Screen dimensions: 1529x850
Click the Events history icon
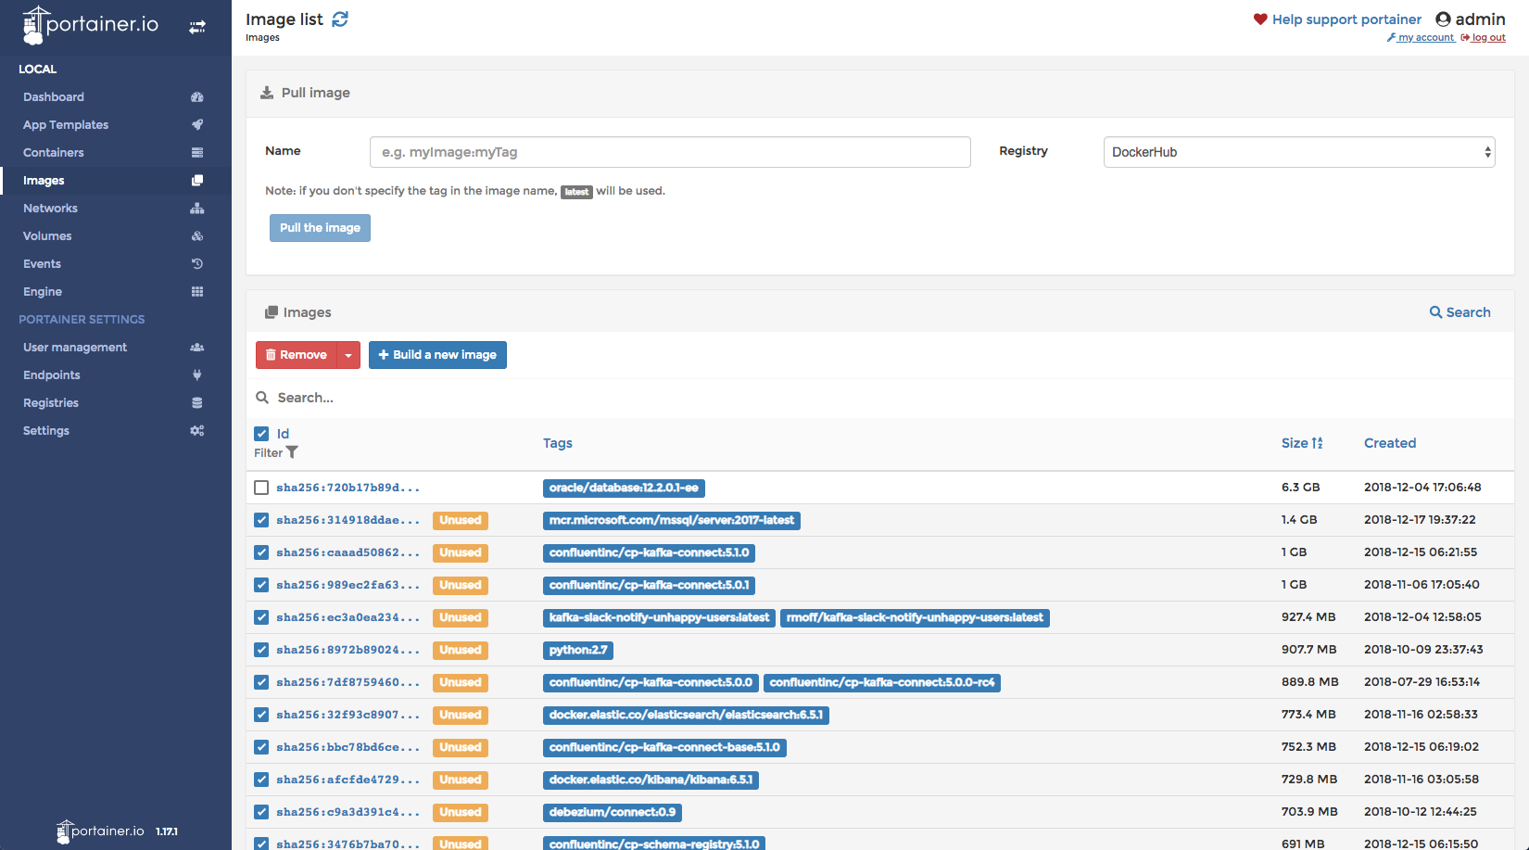(x=196, y=264)
